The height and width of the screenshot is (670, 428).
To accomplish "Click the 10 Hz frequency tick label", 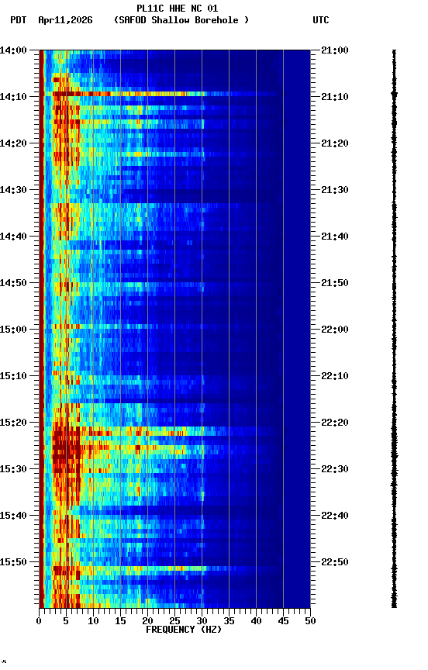I will tap(93, 621).
